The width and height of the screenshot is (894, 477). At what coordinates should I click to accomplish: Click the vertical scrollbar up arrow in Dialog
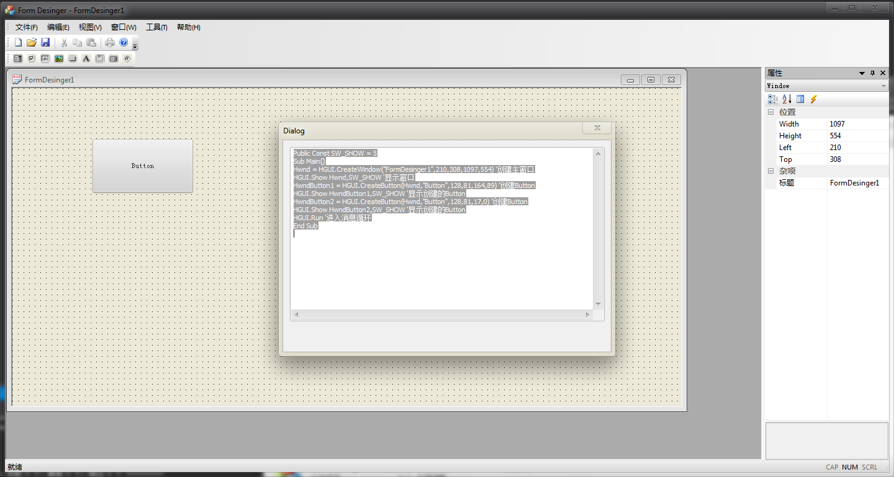click(x=598, y=153)
